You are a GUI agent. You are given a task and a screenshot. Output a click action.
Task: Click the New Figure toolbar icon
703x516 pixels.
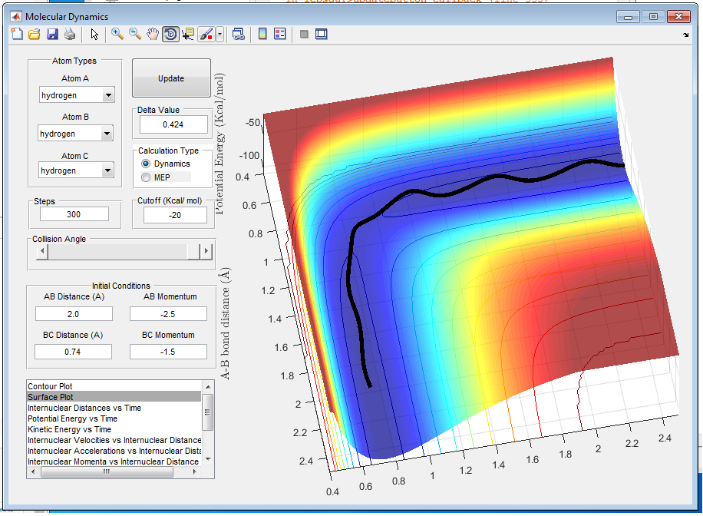(x=17, y=34)
